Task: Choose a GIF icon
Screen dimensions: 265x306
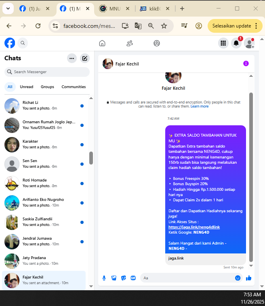Action: (133, 278)
